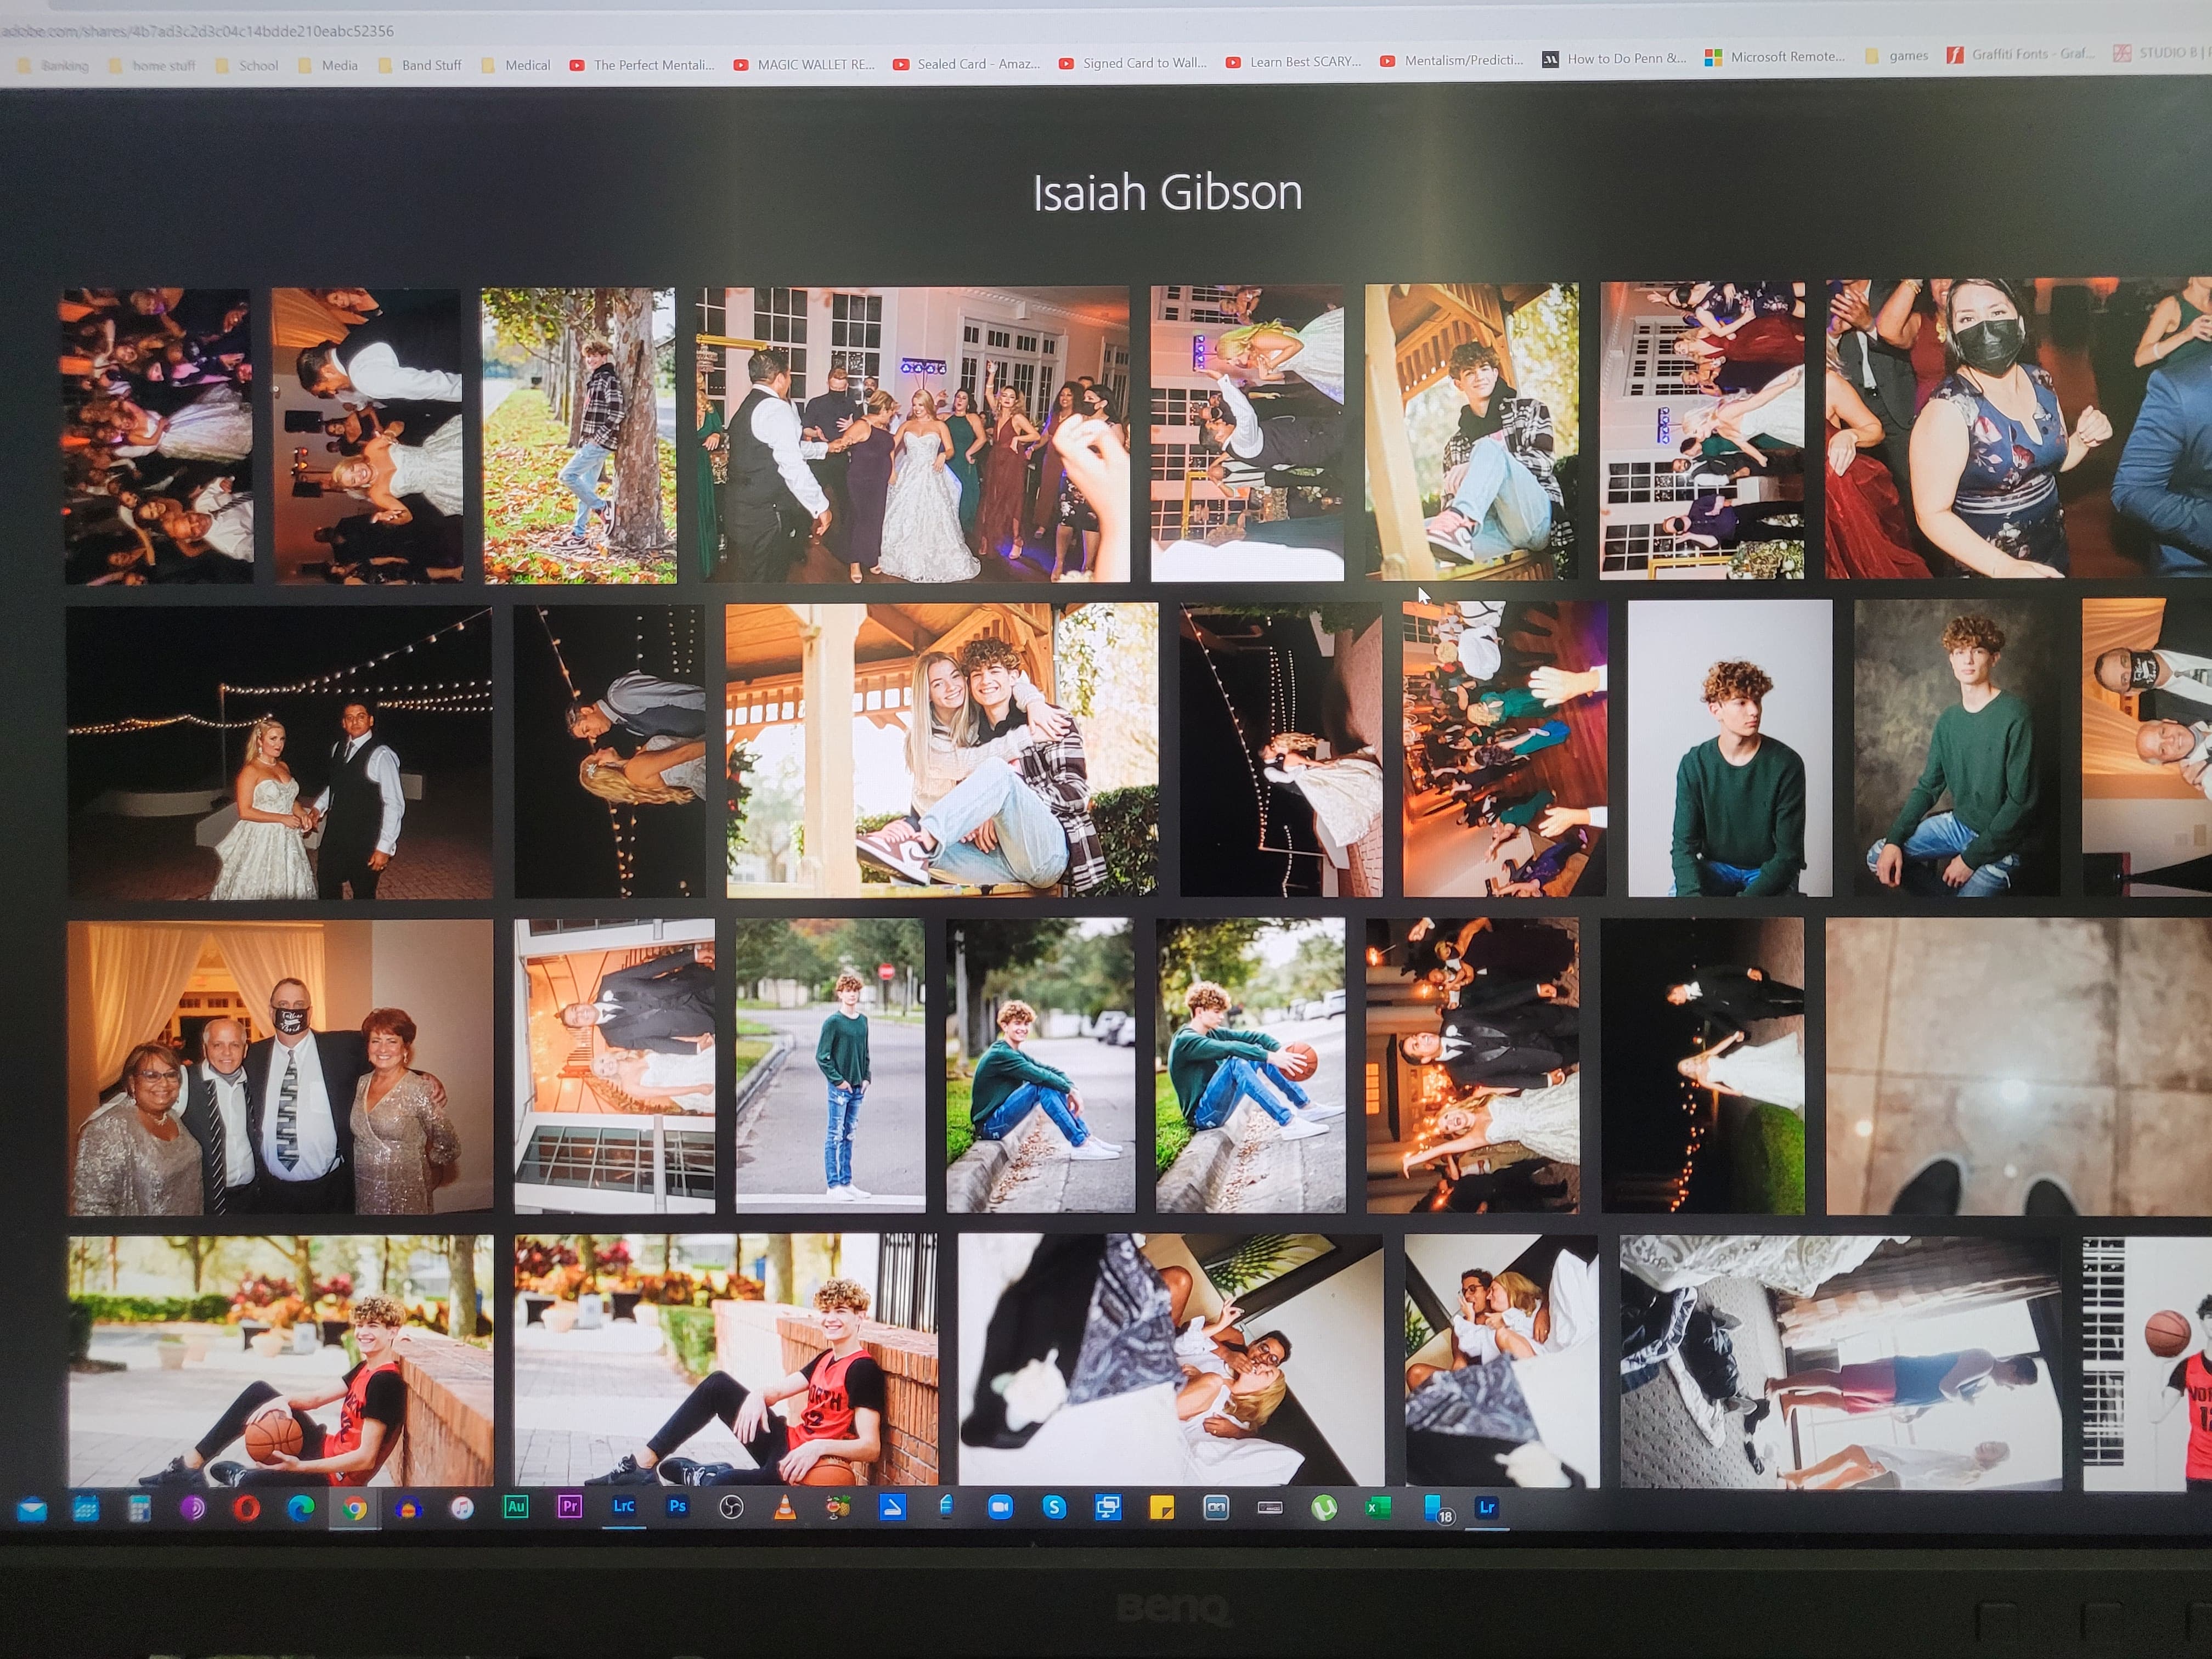Screen dimensions: 2212x1659
Task: Click the Skype taskbar icon
Action: (x=1054, y=1507)
